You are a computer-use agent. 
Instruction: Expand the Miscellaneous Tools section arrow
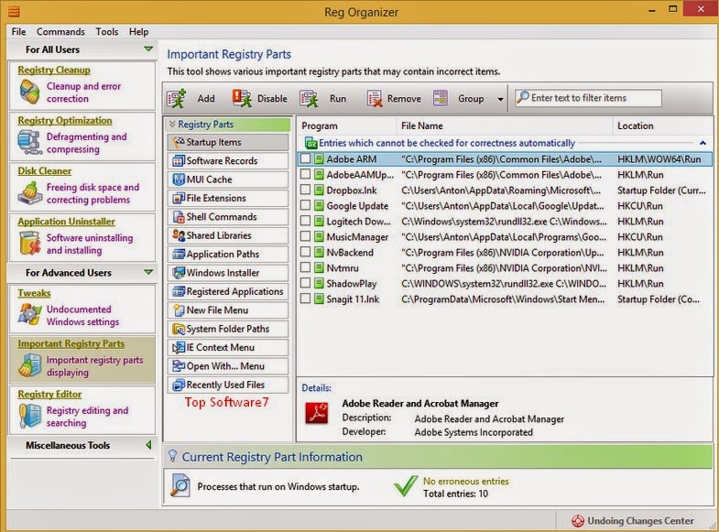tap(148, 445)
